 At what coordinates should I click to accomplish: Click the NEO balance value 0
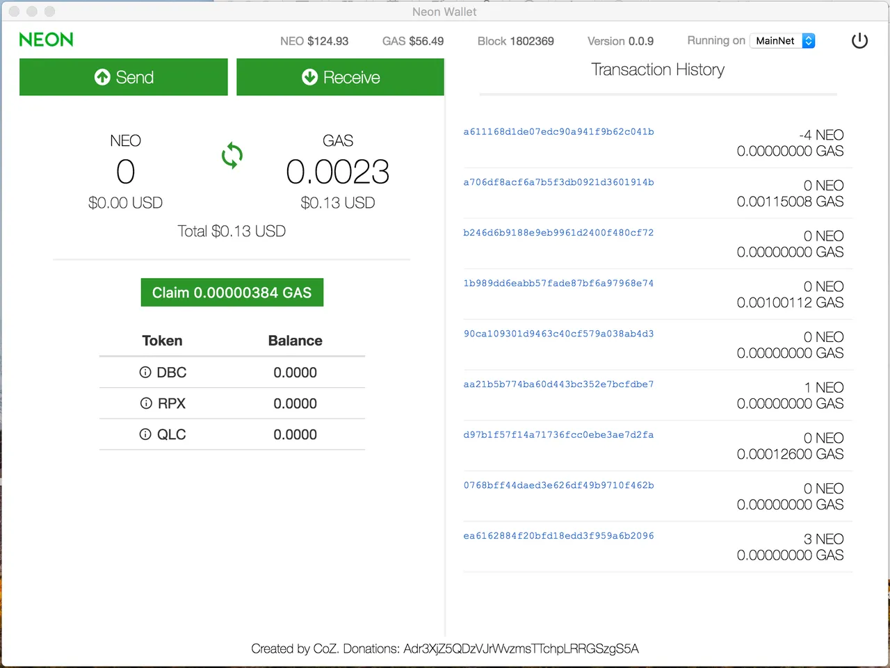(125, 172)
